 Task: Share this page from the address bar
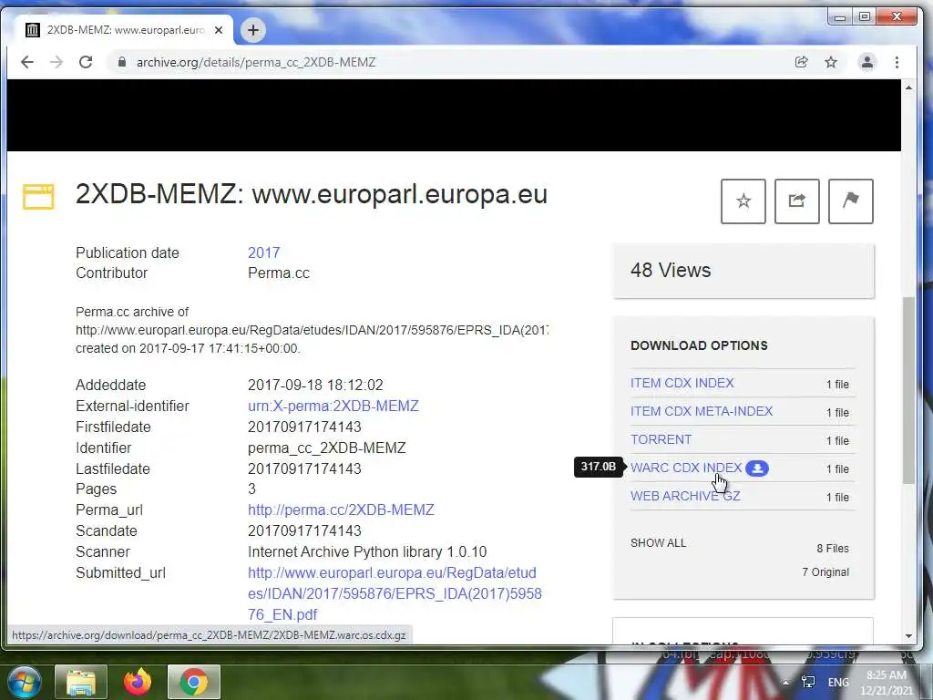tap(801, 62)
